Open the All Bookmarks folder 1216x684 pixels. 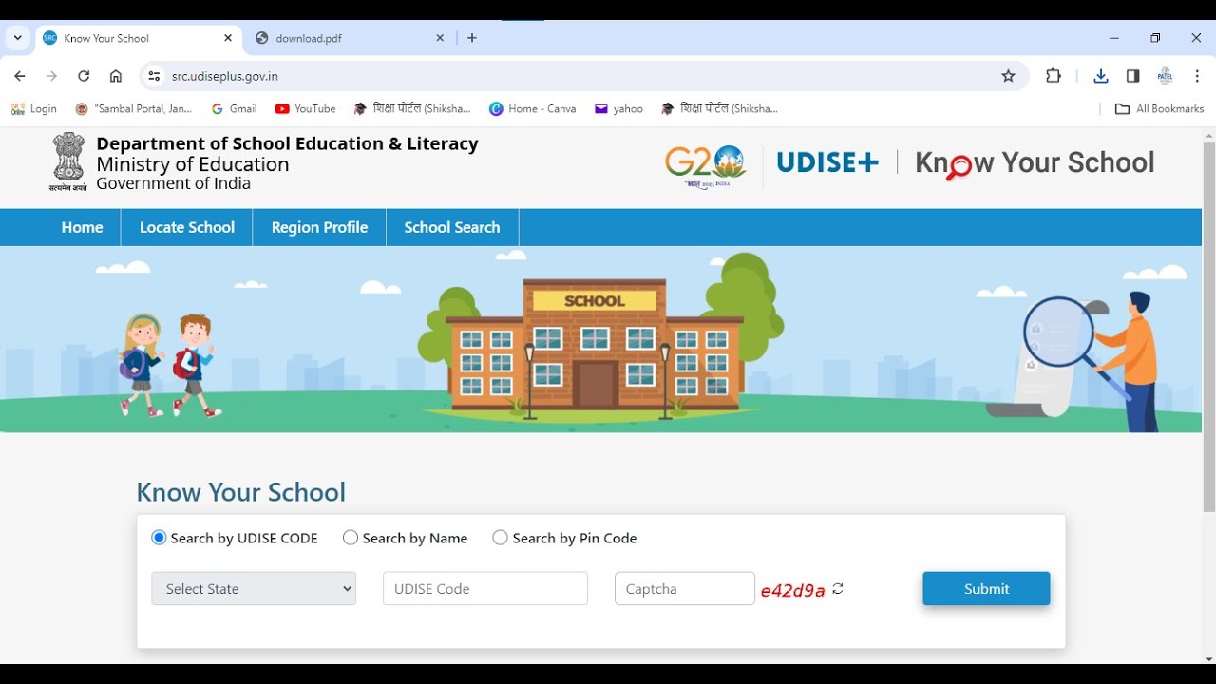pyautogui.click(x=1159, y=109)
